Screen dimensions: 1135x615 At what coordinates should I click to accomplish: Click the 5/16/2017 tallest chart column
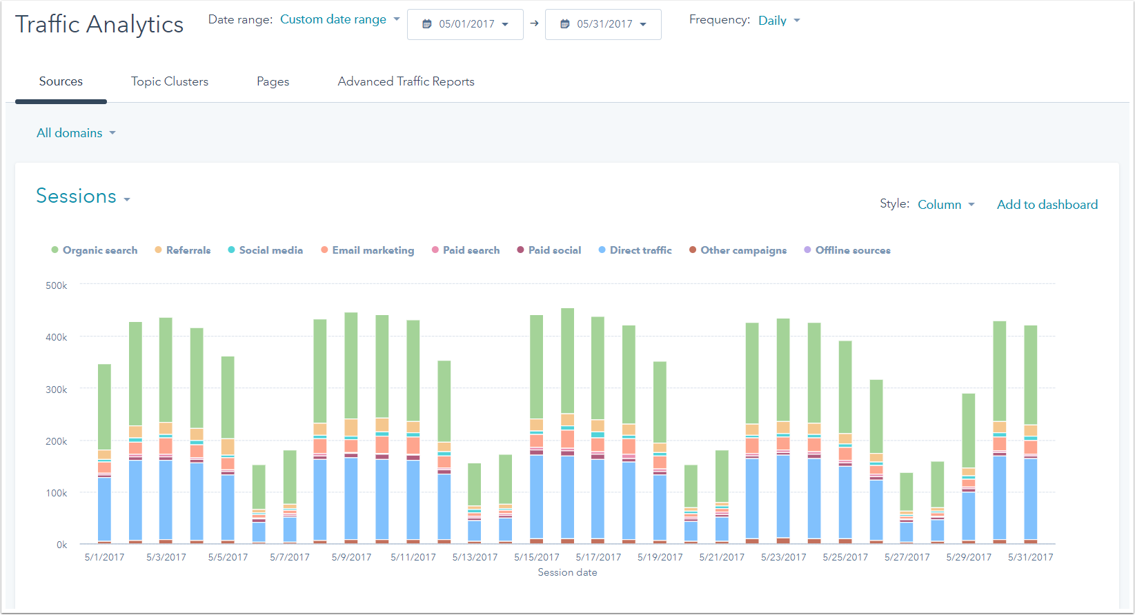[x=567, y=414]
